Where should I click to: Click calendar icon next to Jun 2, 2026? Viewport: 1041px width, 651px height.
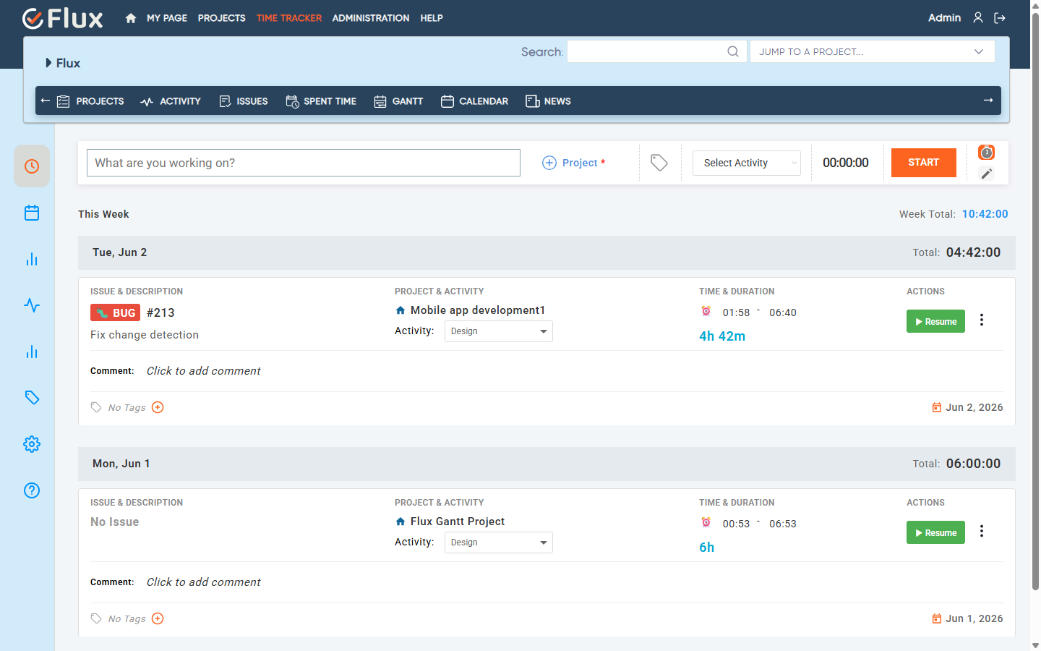point(937,407)
